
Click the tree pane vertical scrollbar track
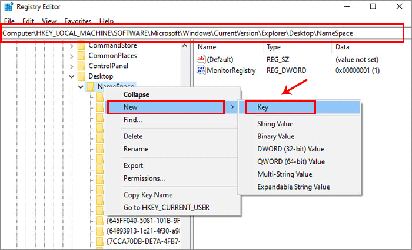[185, 150]
